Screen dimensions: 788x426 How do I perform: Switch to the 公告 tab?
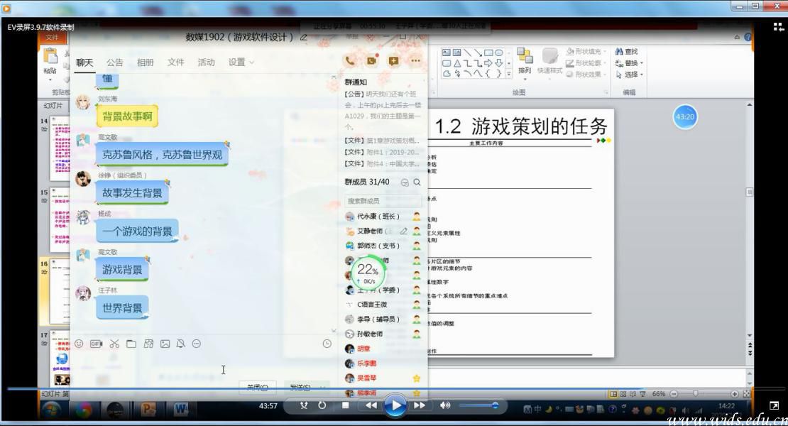114,62
